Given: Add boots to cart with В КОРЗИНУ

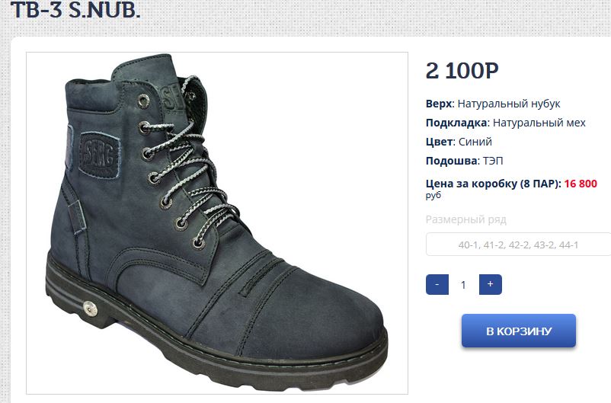Looking at the screenshot, I should tap(519, 331).
